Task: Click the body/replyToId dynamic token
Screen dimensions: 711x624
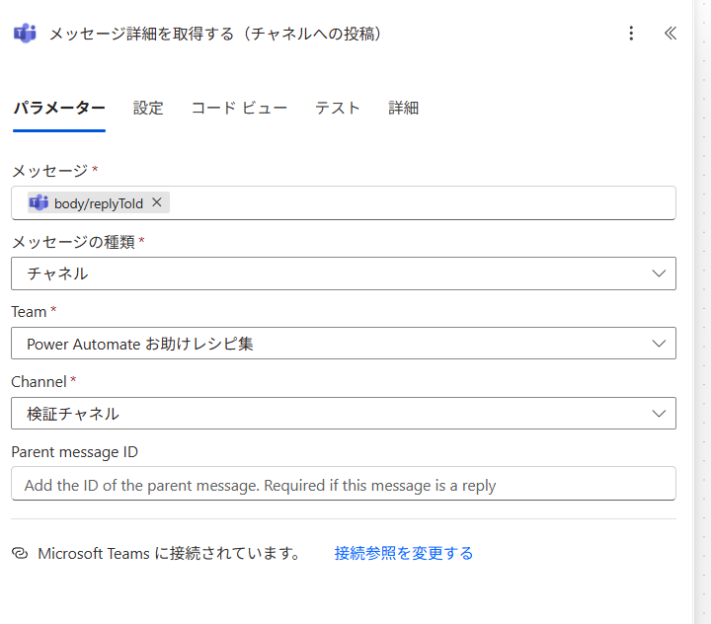Action: click(99, 202)
